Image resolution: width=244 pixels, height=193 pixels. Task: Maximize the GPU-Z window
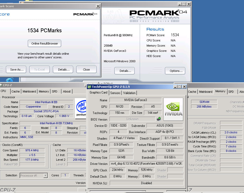click(179, 87)
